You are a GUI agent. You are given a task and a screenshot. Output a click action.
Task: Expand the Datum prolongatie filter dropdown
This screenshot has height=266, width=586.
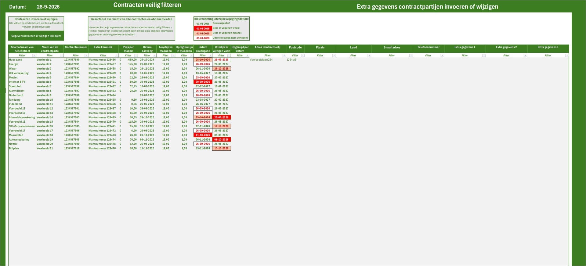pos(210,56)
